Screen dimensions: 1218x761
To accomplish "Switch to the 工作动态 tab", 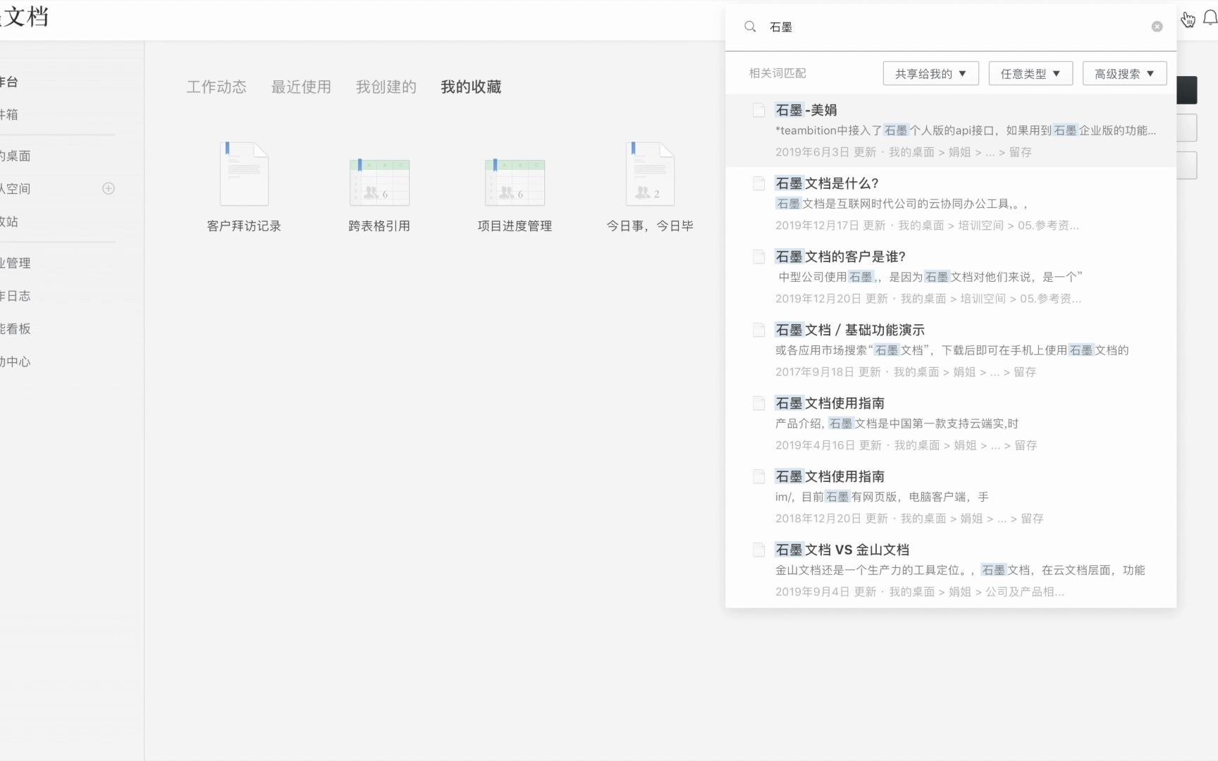I will coord(216,87).
